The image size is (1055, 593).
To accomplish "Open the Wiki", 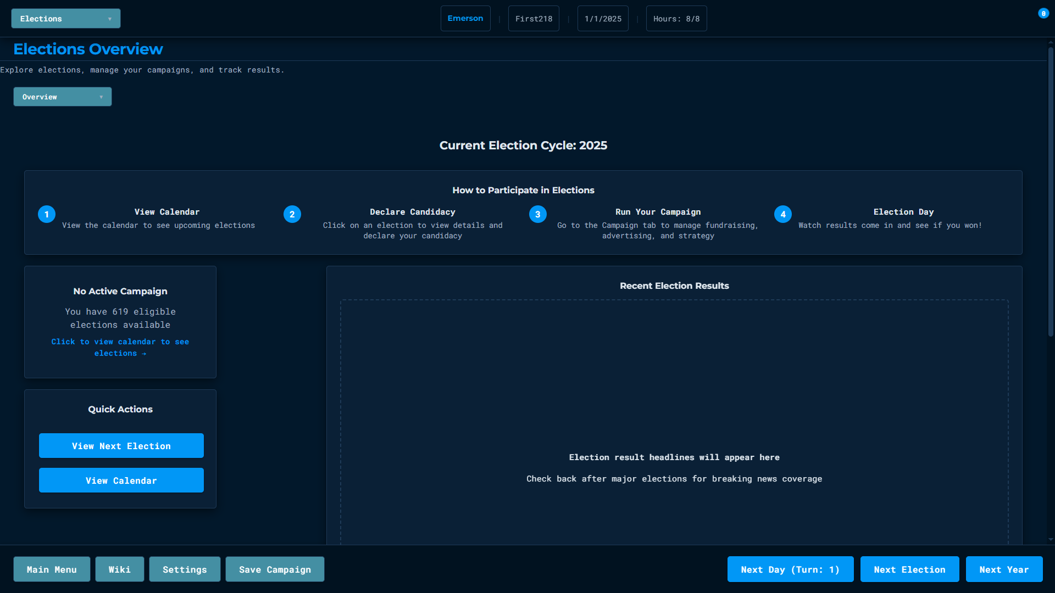I will point(120,569).
